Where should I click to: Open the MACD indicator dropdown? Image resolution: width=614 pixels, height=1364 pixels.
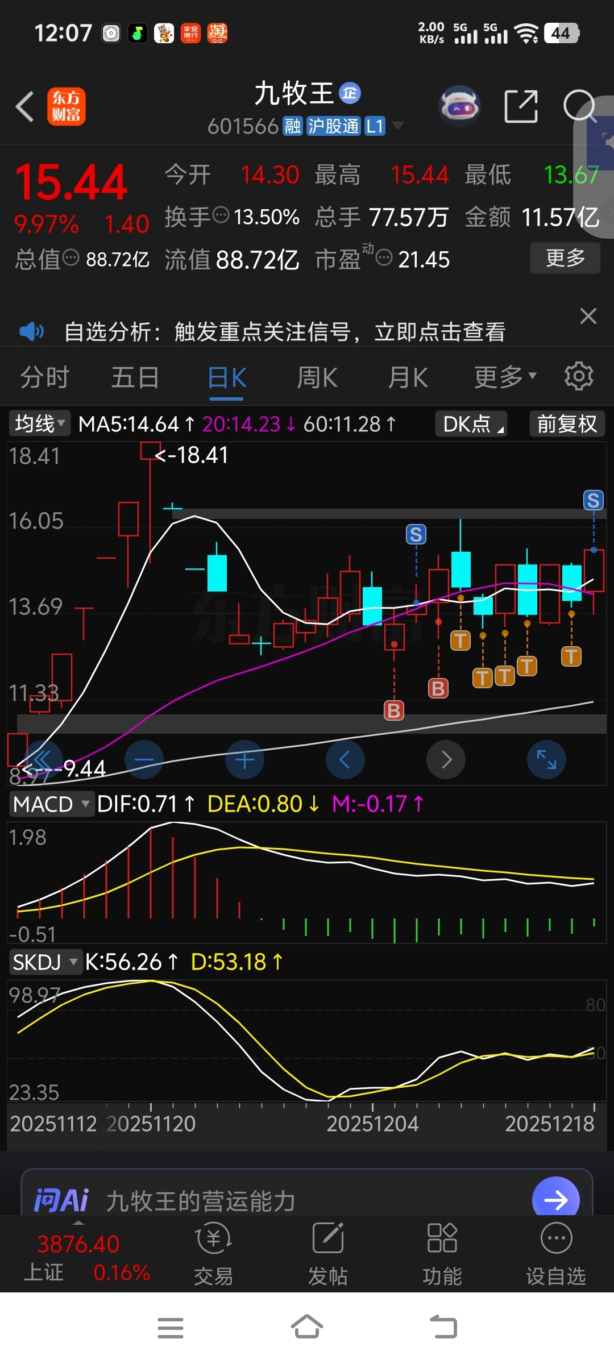tap(51, 804)
